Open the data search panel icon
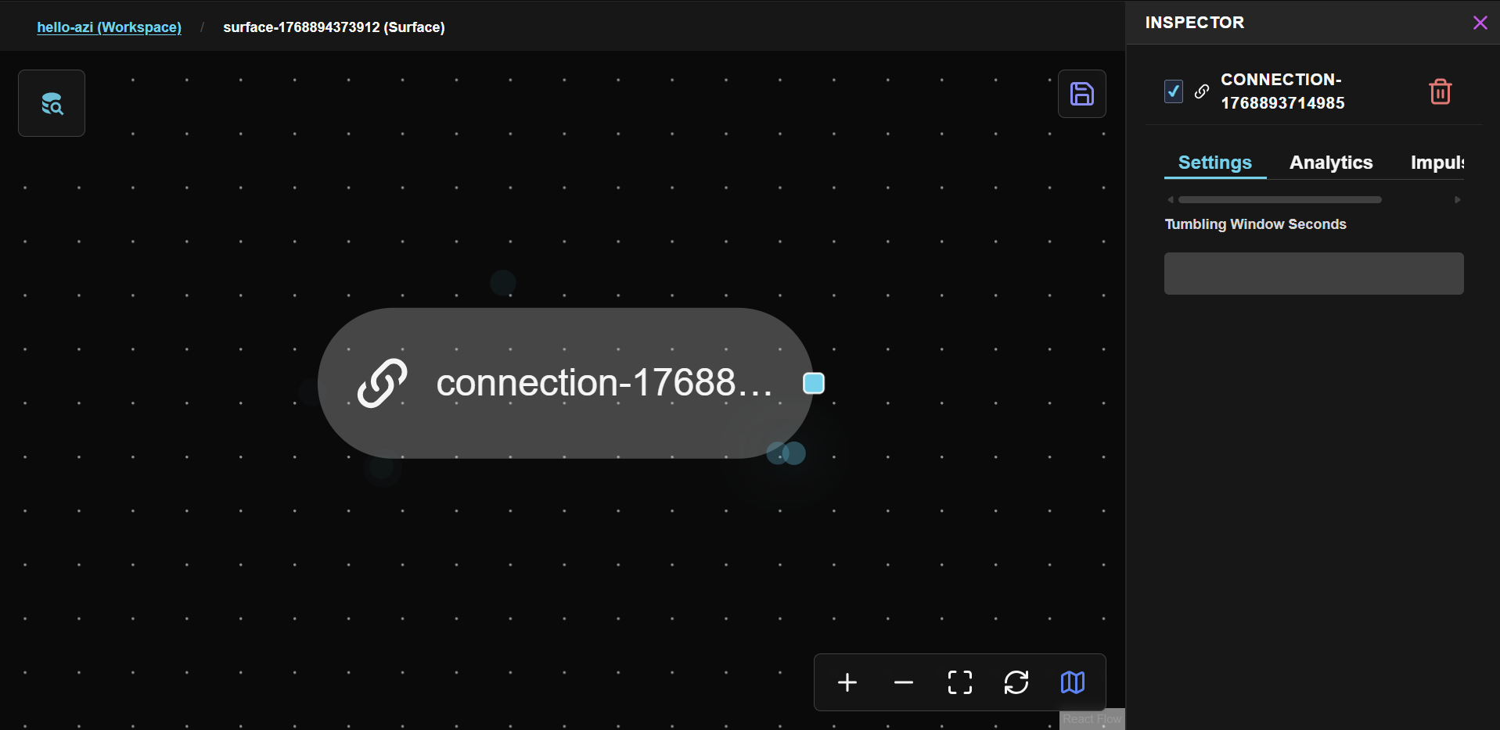Image resolution: width=1500 pixels, height=730 pixels. click(52, 103)
